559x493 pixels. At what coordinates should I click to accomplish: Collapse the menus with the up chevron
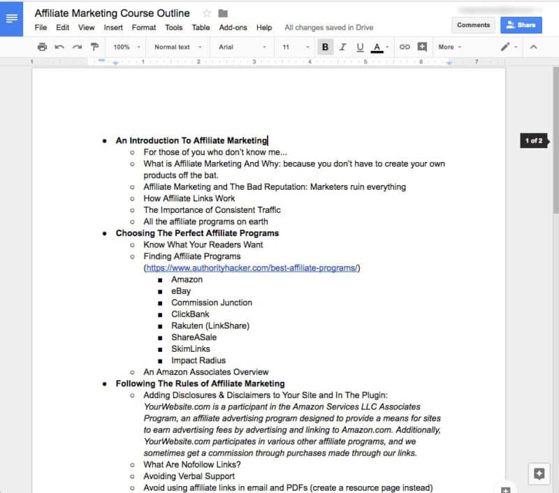tap(533, 47)
